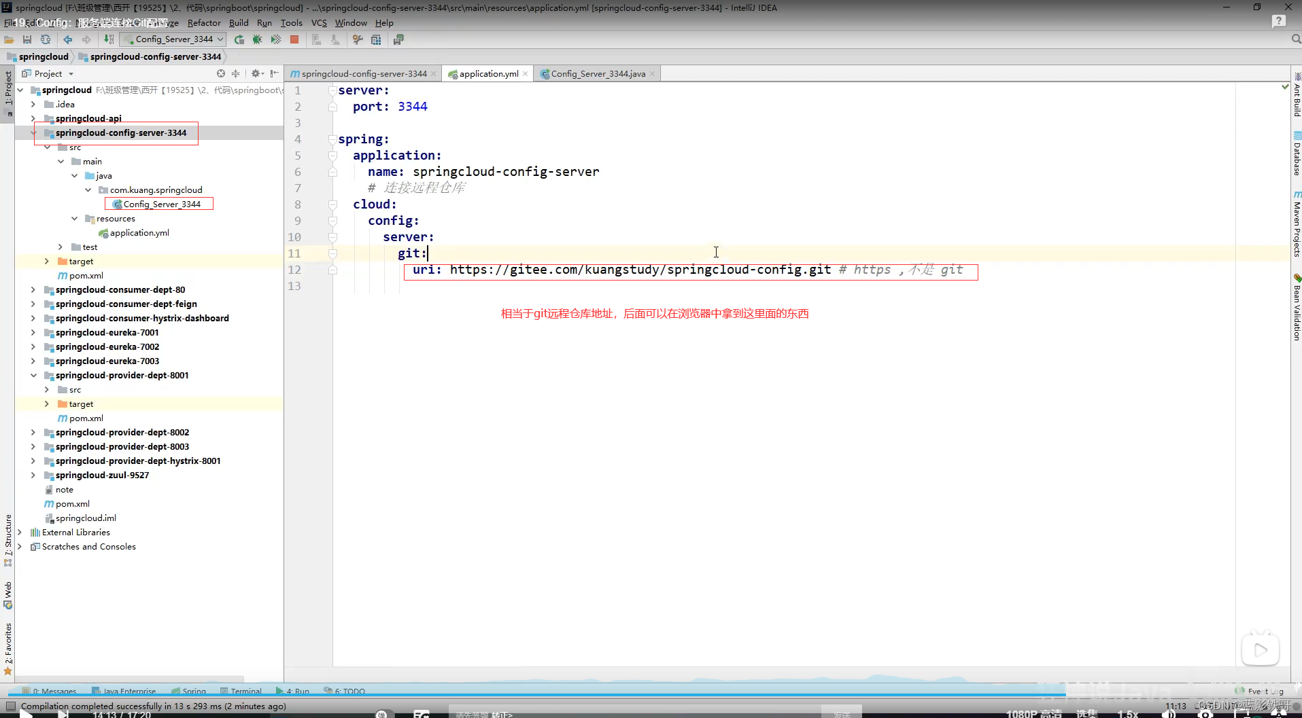1302x718 pixels.
Task: Select springcloud.iml file
Action: click(x=86, y=518)
